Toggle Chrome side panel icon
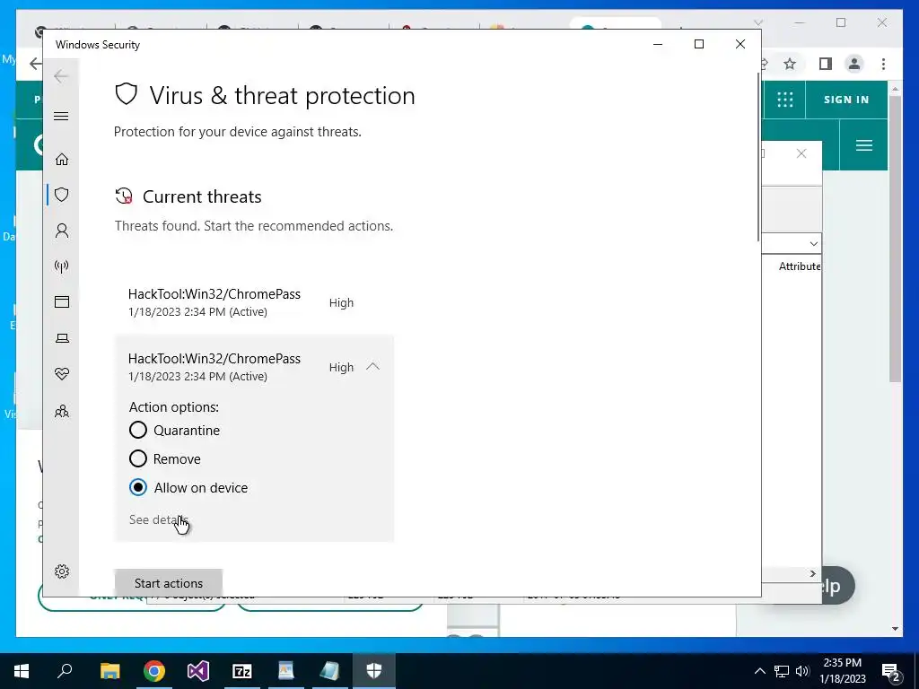 pyautogui.click(x=826, y=64)
